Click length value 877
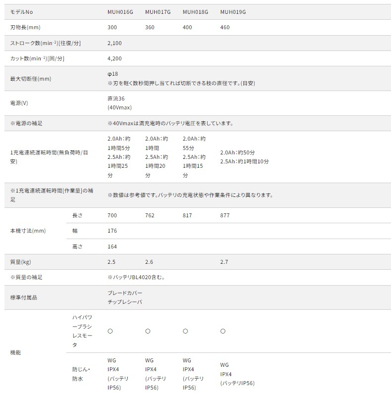Viewport: 391px width, 393px height. (x=225, y=215)
